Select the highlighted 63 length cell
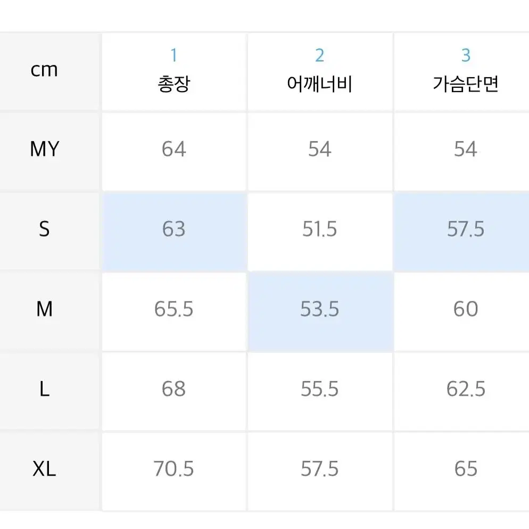This screenshot has height=529, width=529. [x=174, y=231]
